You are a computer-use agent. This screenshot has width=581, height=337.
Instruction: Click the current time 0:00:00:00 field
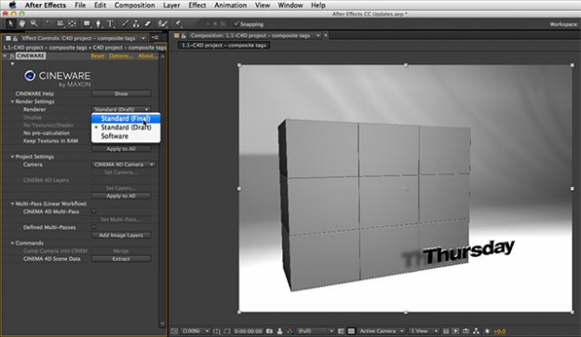pyautogui.click(x=248, y=331)
